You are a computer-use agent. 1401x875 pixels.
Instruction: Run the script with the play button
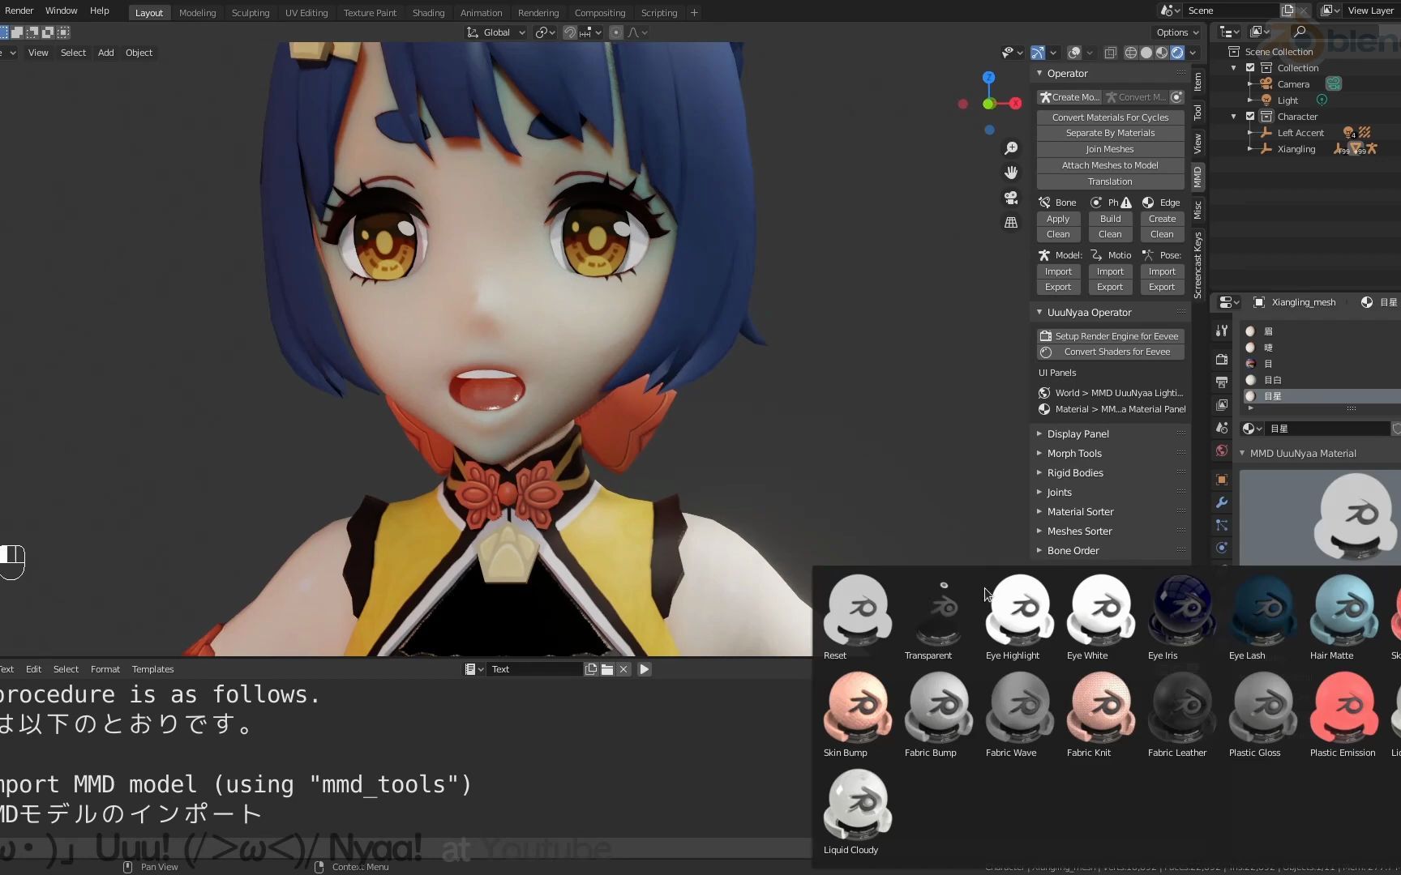click(x=644, y=669)
